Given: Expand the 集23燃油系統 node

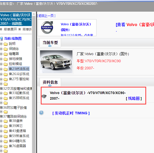Looking at the screenshot, I should point(1,69).
